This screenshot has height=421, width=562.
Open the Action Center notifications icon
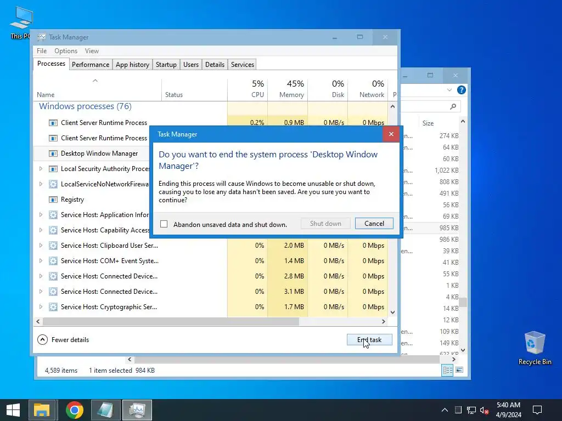pyautogui.click(x=537, y=410)
